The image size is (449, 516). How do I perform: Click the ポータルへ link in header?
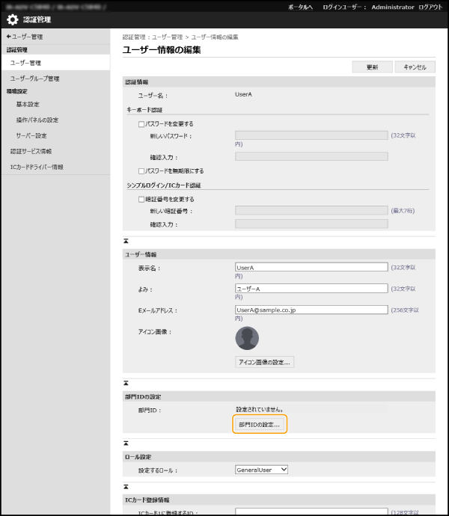[300, 6]
